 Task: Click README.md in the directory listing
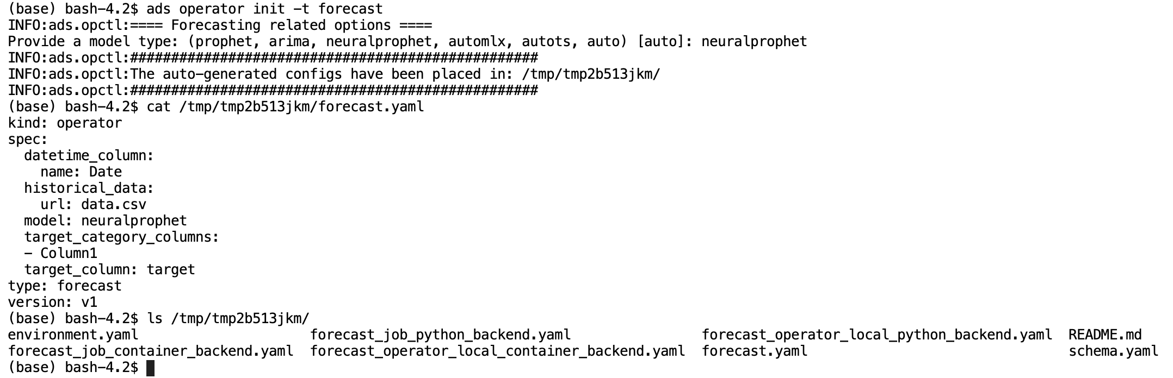(1104, 335)
